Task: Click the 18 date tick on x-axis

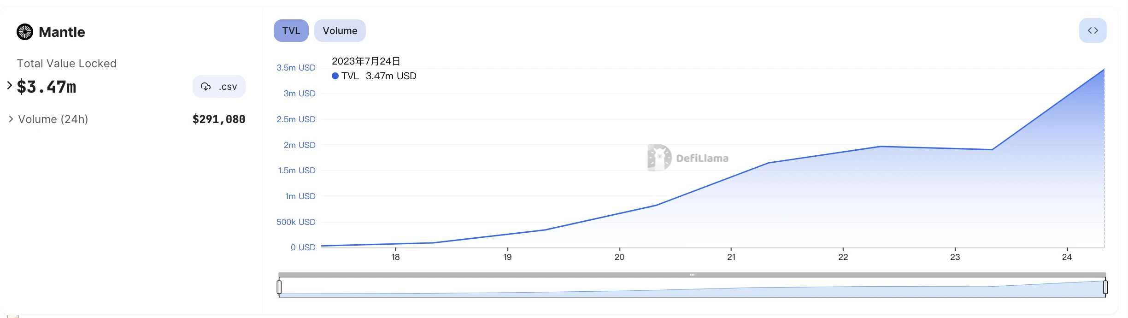Action: tap(395, 257)
